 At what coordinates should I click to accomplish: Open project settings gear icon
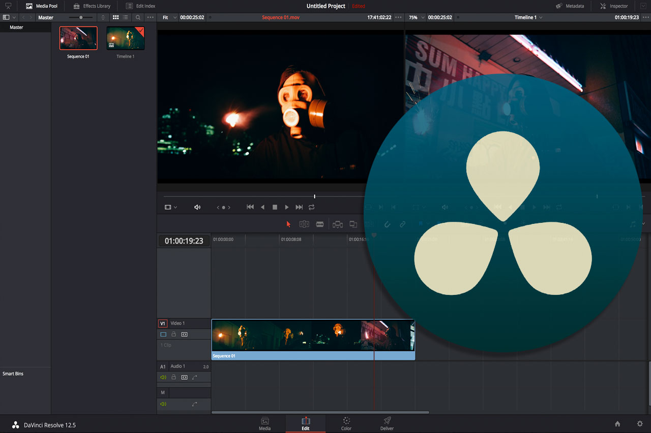(x=640, y=424)
